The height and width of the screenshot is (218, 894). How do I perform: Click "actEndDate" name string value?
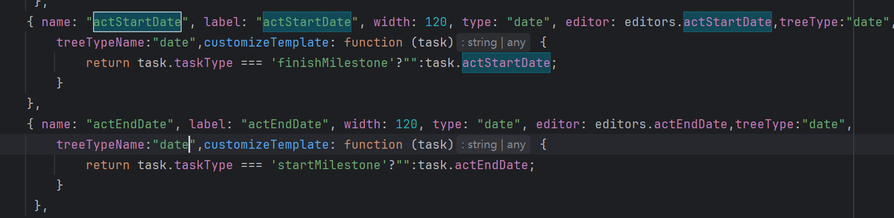[x=130, y=124]
